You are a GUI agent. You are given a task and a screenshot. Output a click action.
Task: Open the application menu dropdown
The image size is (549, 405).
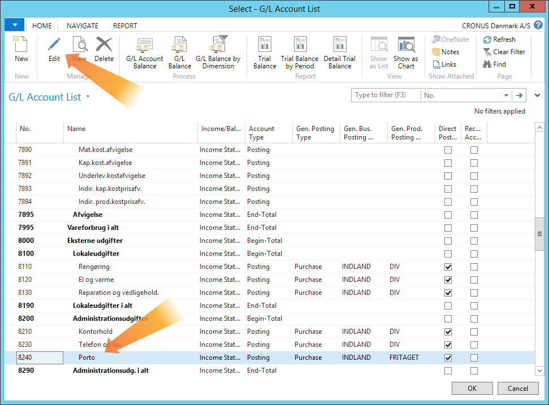tap(15, 25)
